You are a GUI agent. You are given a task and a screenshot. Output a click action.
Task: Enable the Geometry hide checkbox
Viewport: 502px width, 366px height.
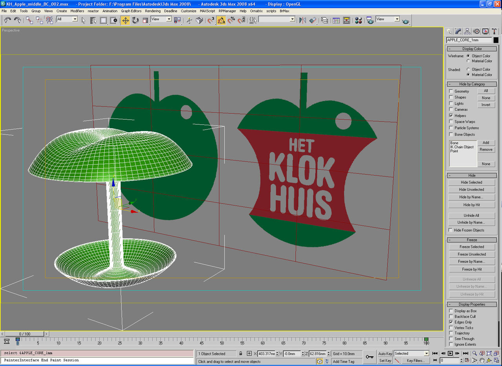[x=451, y=91]
